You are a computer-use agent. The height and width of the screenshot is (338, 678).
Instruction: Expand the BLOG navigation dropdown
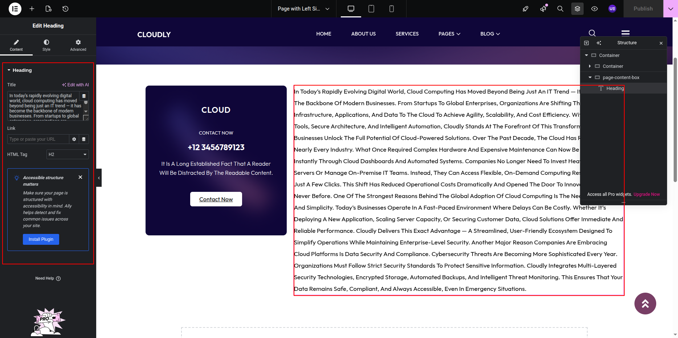pyautogui.click(x=490, y=34)
